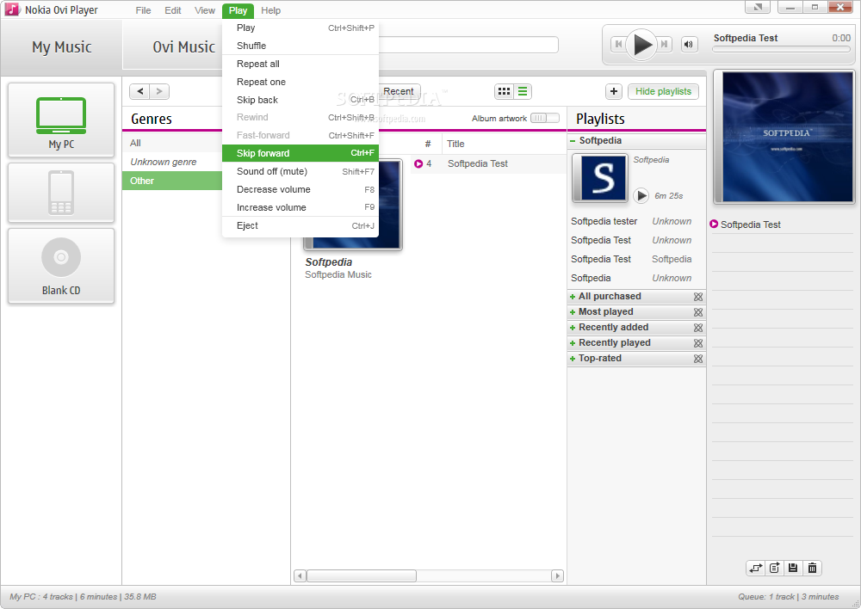861x609 pixels.
Task: Click the Nokia Ovi Player app icon
Action: click(x=11, y=9)
